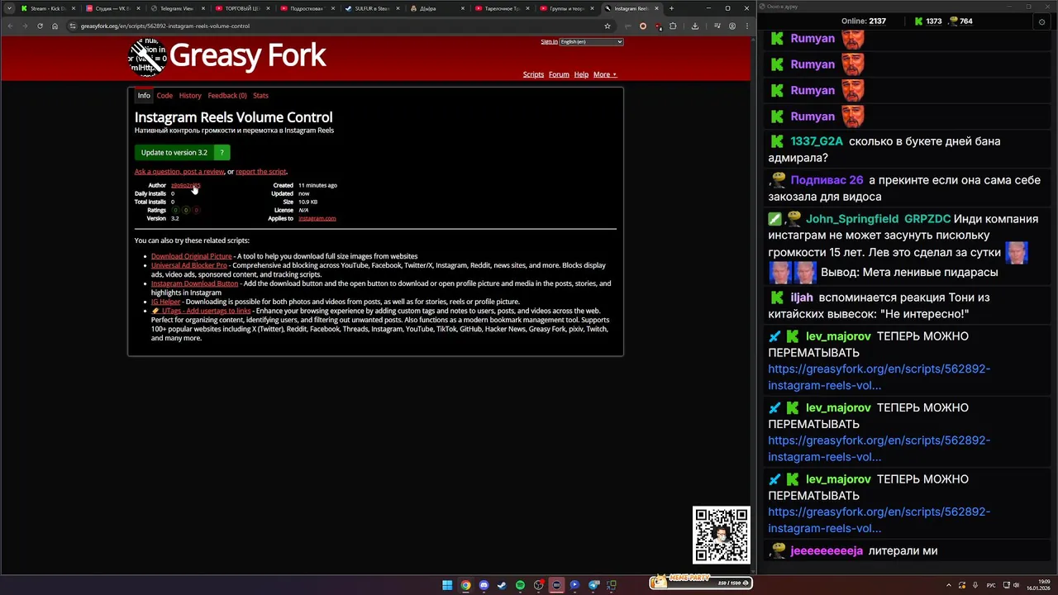Open the English (en) language dropdown
The width and height of the screenshot is (1058, 595).
click(x=591, y=41)
